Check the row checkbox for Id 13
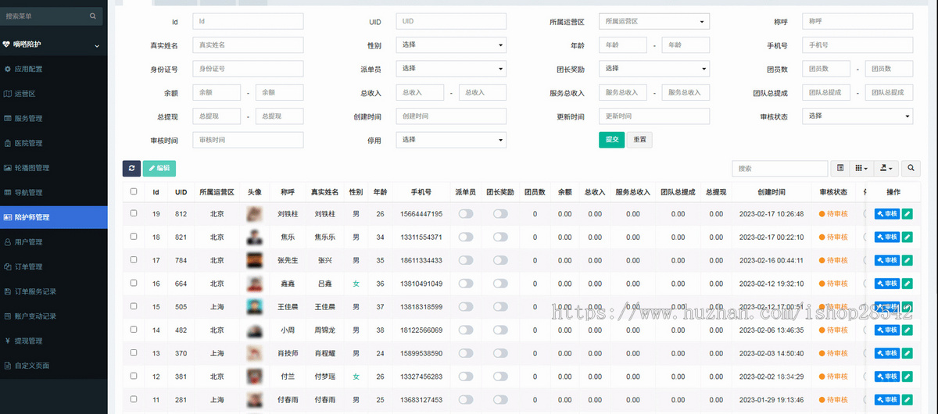Image resolution: width=938 pixels, height=414 pixels. (x=134, y=354)
